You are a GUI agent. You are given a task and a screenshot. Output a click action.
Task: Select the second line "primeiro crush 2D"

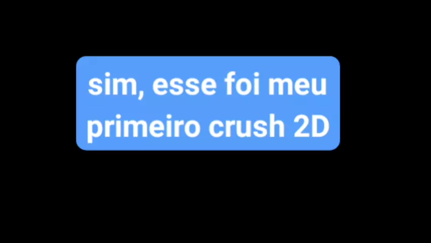point(208,128)
